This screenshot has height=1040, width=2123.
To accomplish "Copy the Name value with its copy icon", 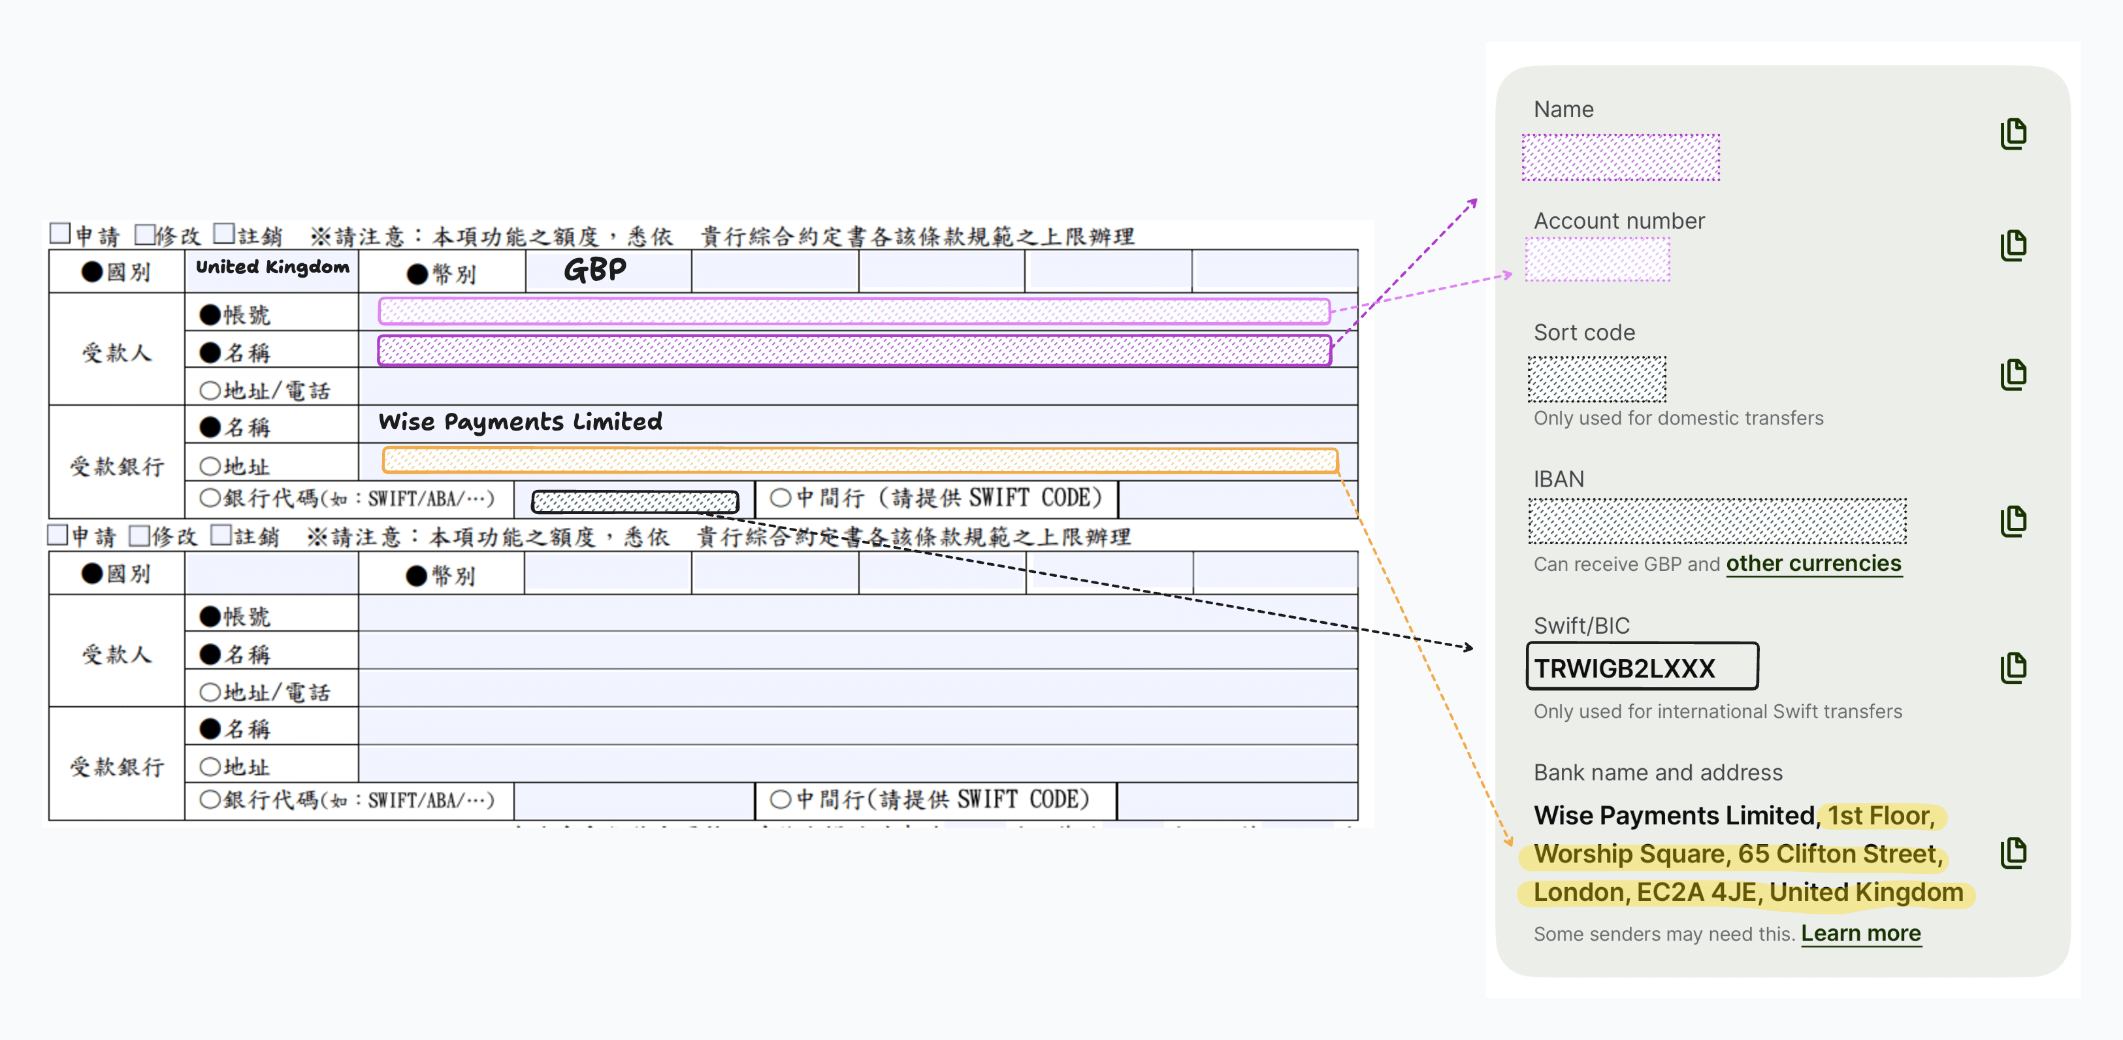I will click(x=2013, y=133).
